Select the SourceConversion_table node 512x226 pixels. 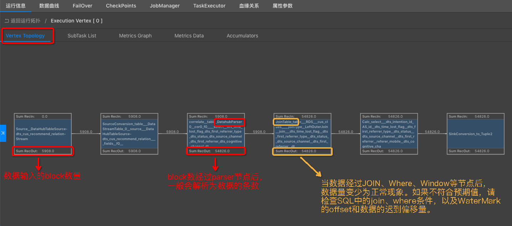click(x=129, y=134)
